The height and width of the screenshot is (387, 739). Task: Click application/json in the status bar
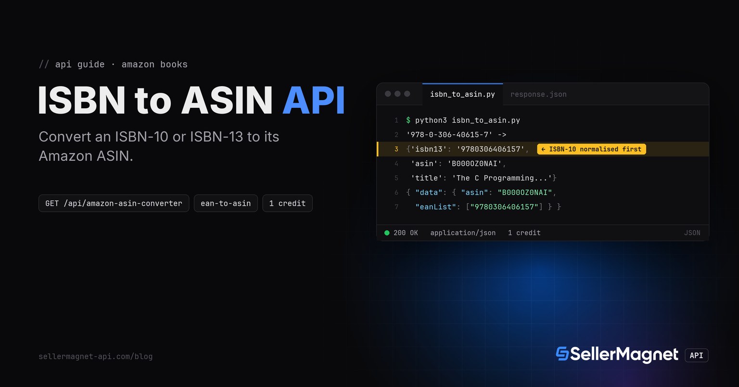pos(463,233)
